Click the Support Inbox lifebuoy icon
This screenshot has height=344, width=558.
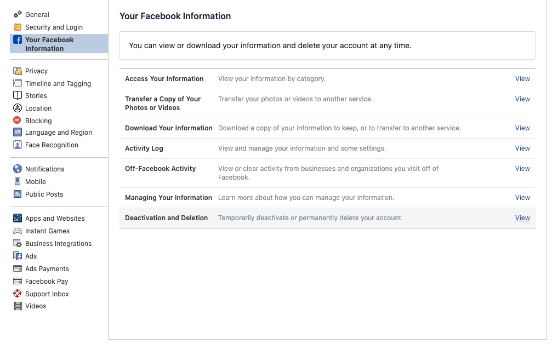coord(18,294)
